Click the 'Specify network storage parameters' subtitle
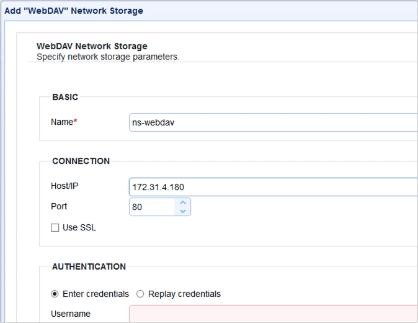The width and height of the screenshot is (418, 323). point(107,57)
